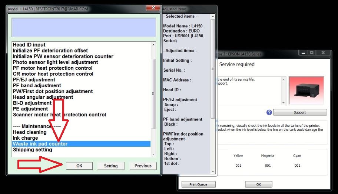Screen dimensions: 338x194
Task: Click scroll up arrow in EPSON message box
Action: [284, 79]
